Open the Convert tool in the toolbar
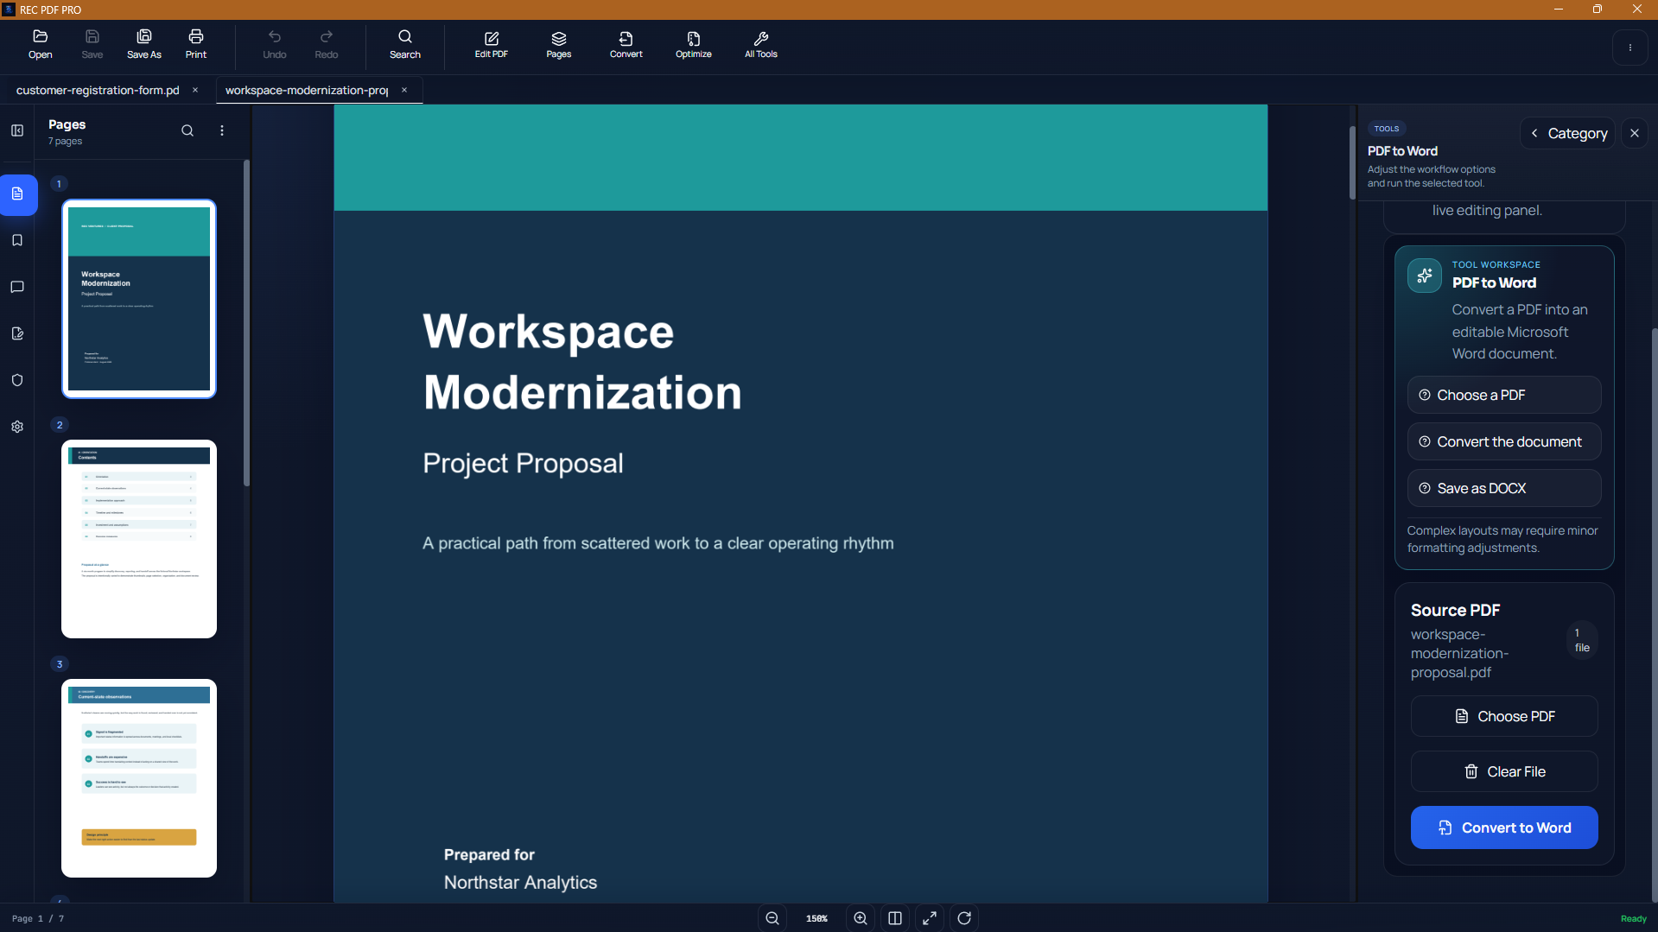 [x=626, y=45]
